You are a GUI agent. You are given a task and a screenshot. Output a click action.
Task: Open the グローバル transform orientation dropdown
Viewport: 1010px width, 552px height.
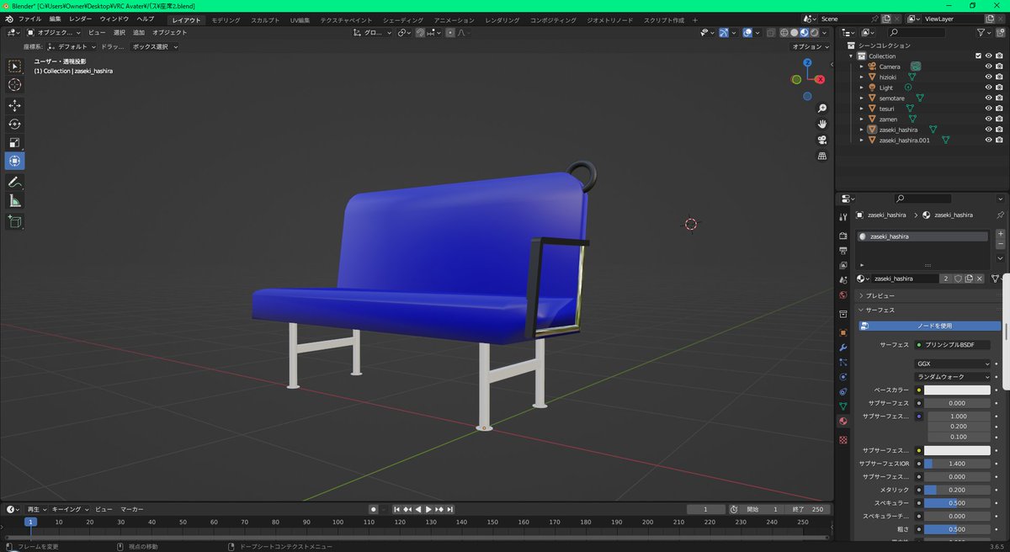373,33
